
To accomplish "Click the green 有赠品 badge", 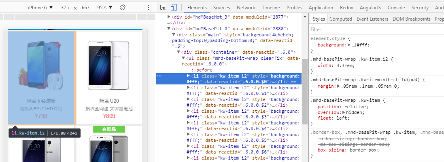I will 109,129.
